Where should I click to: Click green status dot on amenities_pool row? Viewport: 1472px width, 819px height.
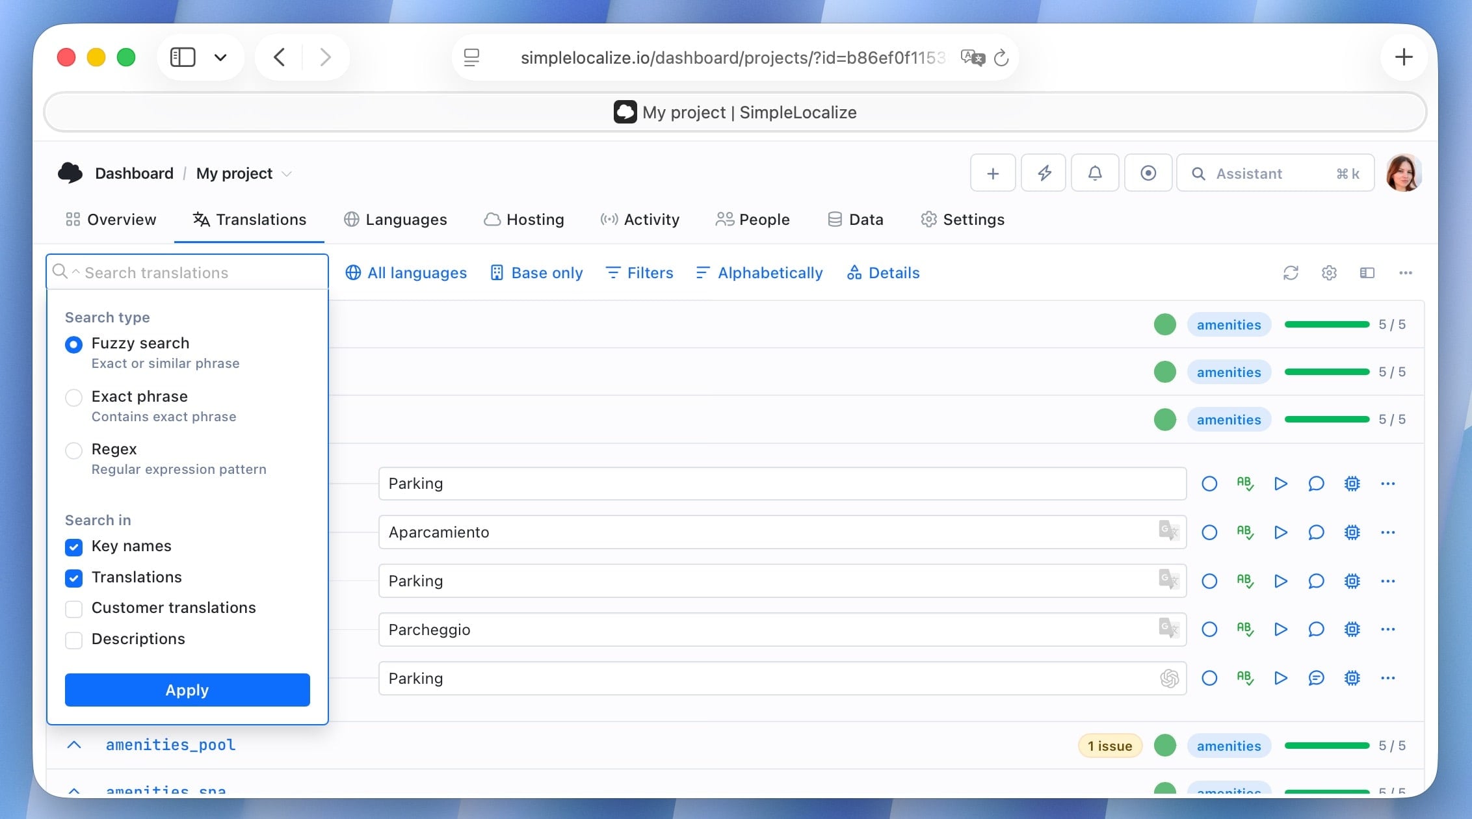coord(1164,746)
